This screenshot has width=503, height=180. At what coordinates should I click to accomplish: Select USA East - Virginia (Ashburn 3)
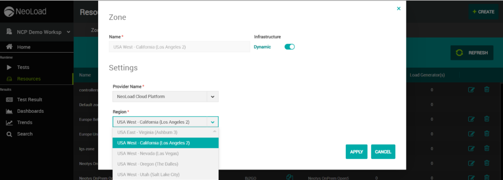tap(165, 132)
